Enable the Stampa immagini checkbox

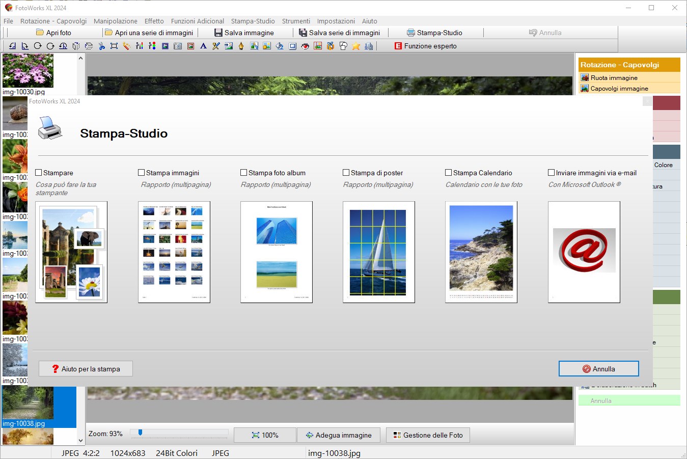(142, 173)
